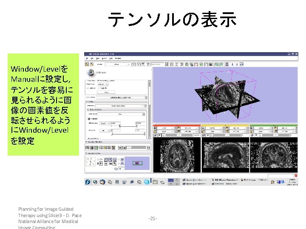Click the left panel vertical scrollbar
The image size is (306, 229).
point(150,109)
